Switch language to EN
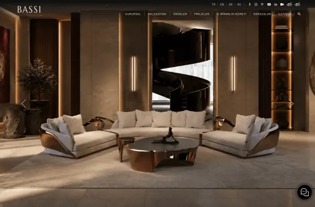Image resolution: width=315 pixels, height=207 pixels. click(222, 4)
